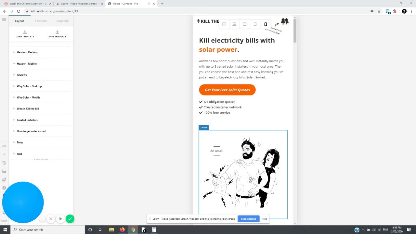Switch to the Layout tab

pos(19,21)
